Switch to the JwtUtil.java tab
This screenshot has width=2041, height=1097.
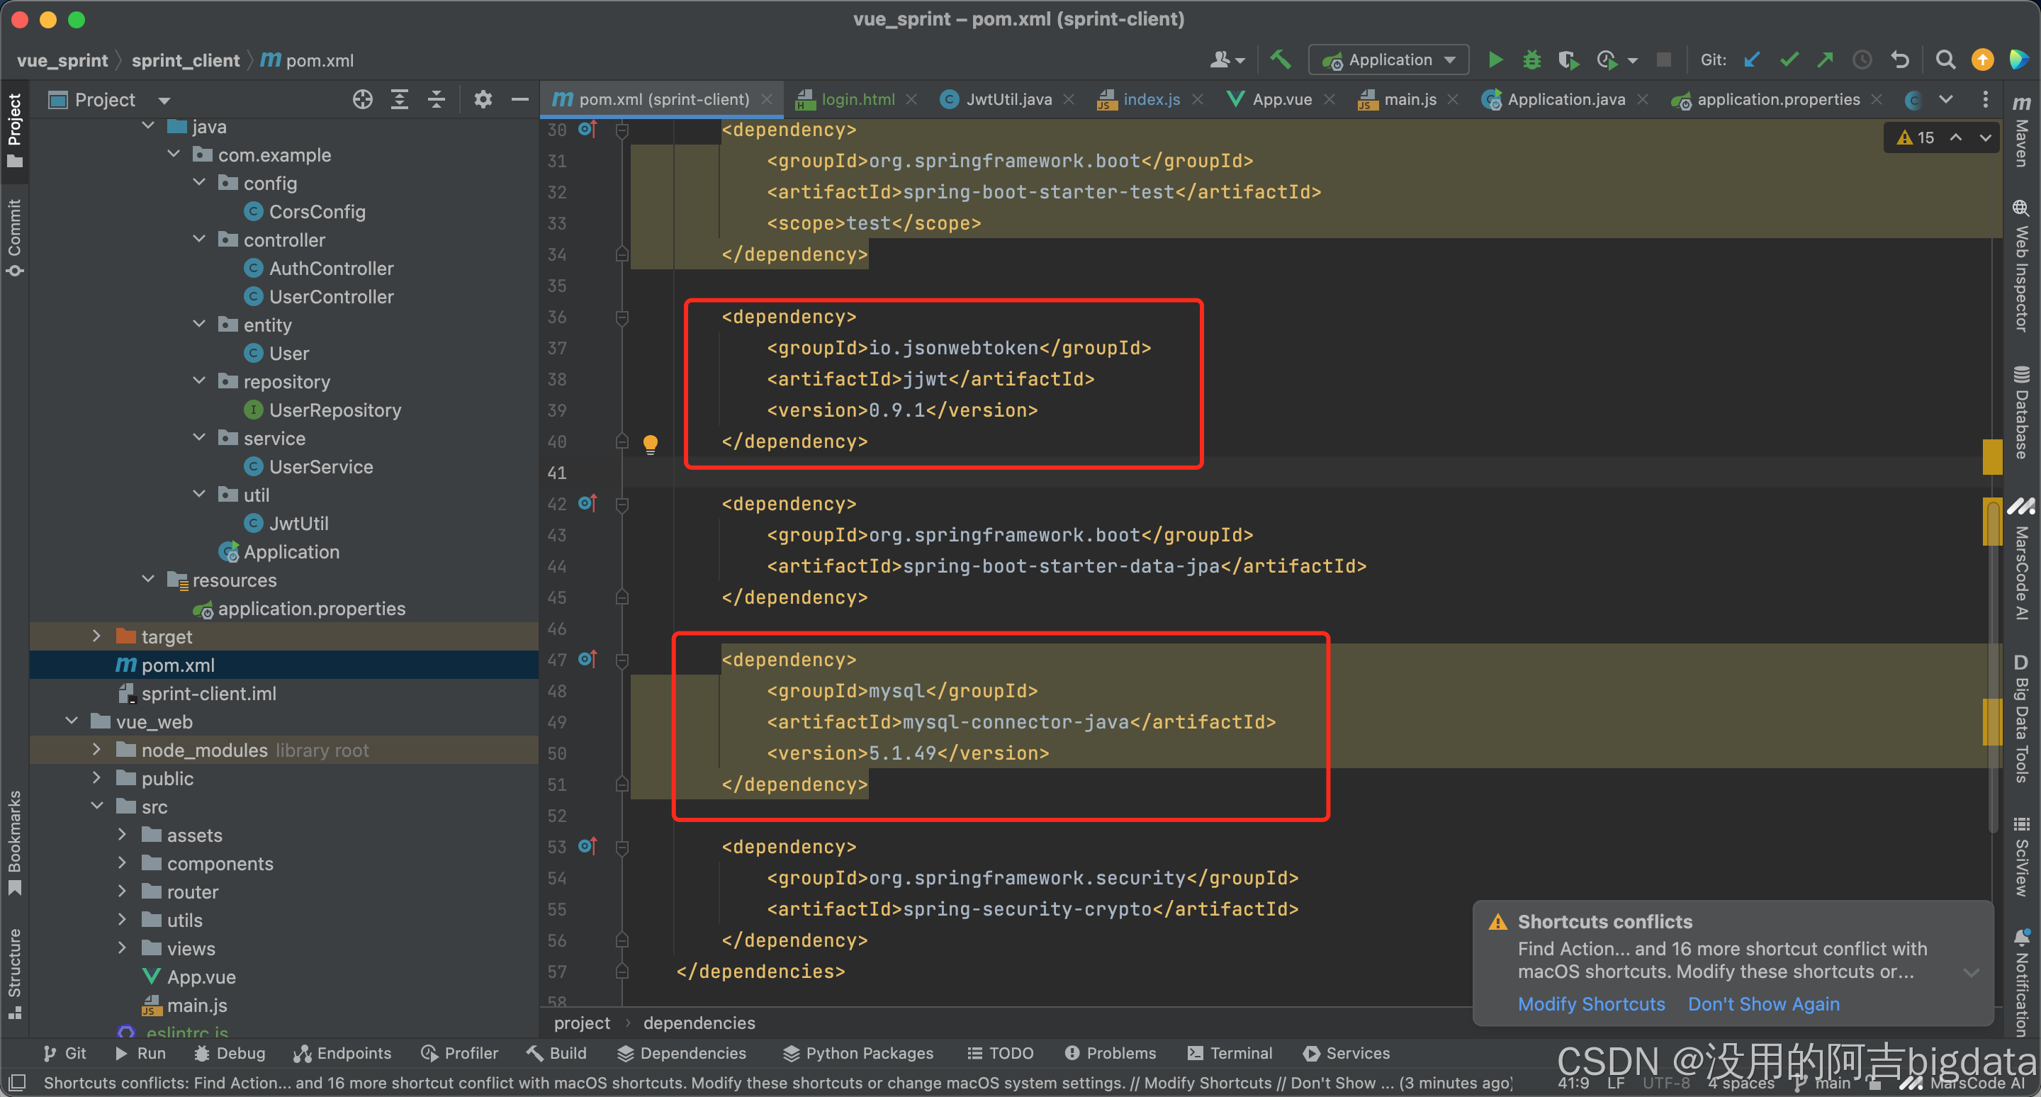pyautogui.click(x=1008, y=100)
